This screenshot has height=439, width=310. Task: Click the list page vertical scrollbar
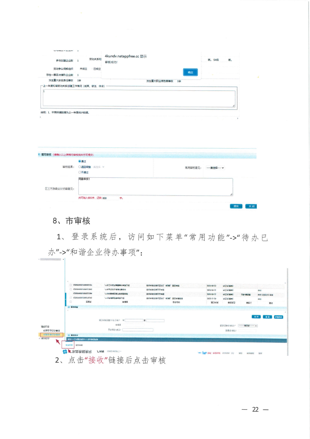point(287,312)
